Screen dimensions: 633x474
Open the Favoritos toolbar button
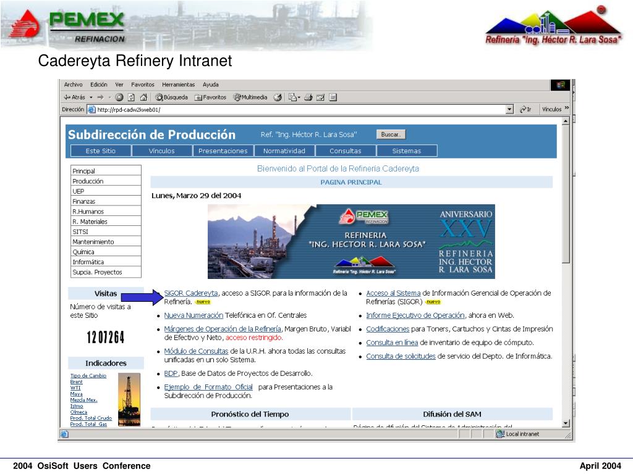point(210,97)
